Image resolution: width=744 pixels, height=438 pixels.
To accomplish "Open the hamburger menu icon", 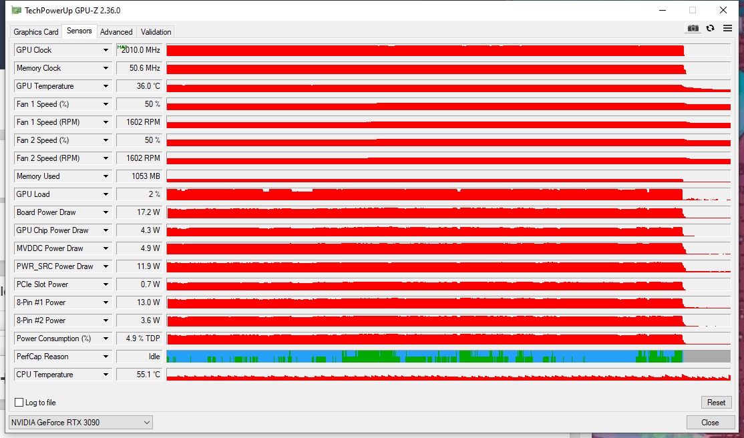I will (x=727, y=28).
